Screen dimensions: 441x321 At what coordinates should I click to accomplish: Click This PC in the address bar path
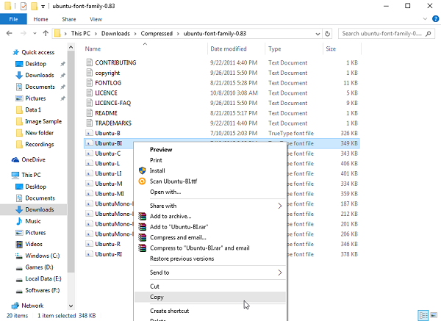tap(81, 34)
